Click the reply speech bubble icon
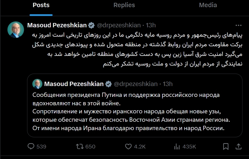This screenshot has height=159, width=249. point(31,146)
